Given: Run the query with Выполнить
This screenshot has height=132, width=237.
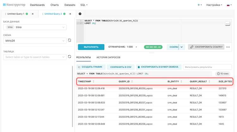Looking at the screenshot, I should coord(91,47).
